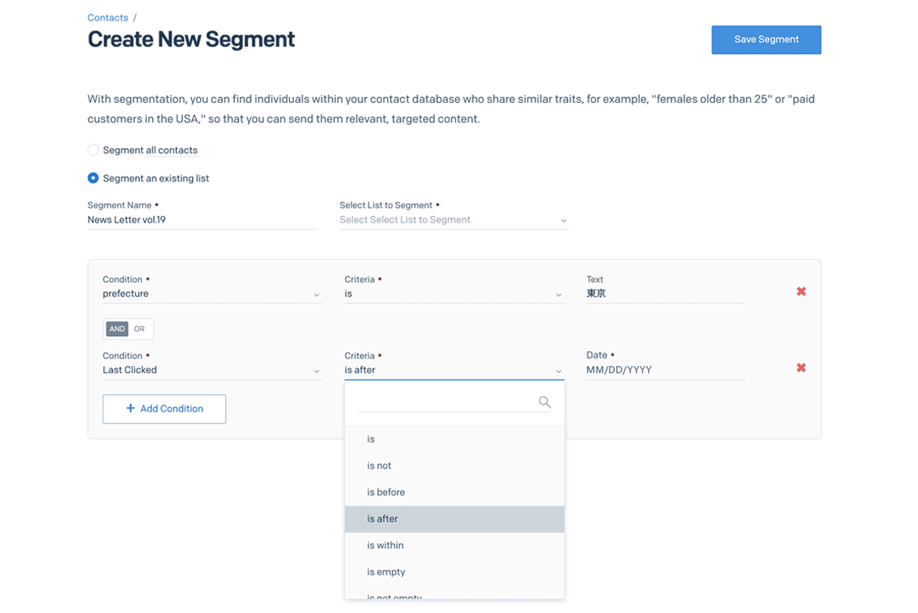The width and height of the screenshot is (918, 613).
Task: Open the Select List to Segment dropdown
Action: click(454, 220)
